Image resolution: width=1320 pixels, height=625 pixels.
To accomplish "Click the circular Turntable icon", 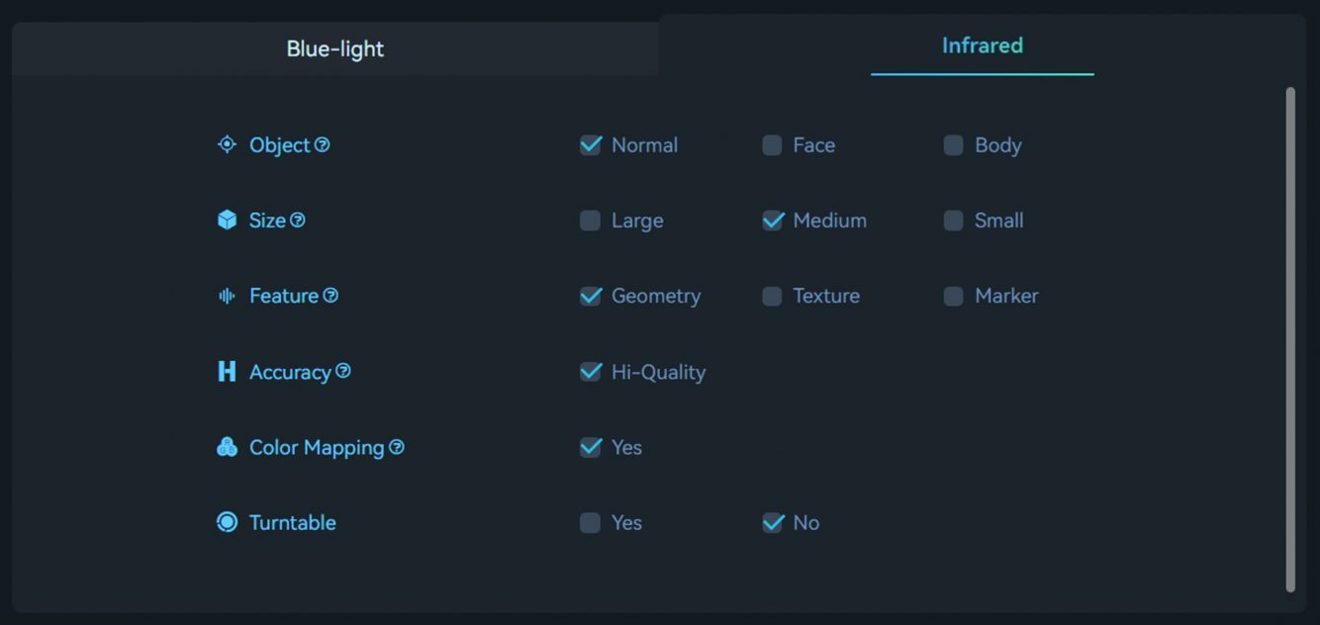I will (x=227, y=522).
